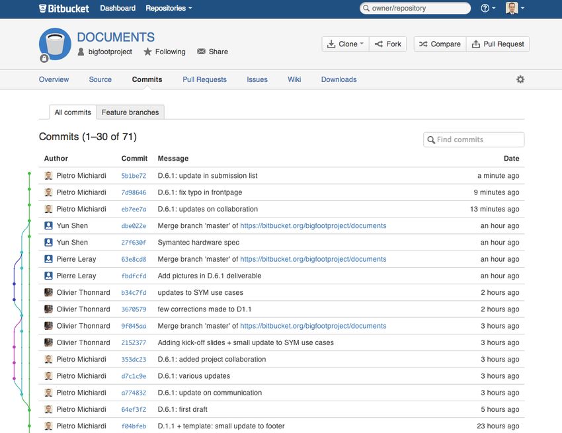
Task: Open commit 27f630f
Action: pos(134,243)
